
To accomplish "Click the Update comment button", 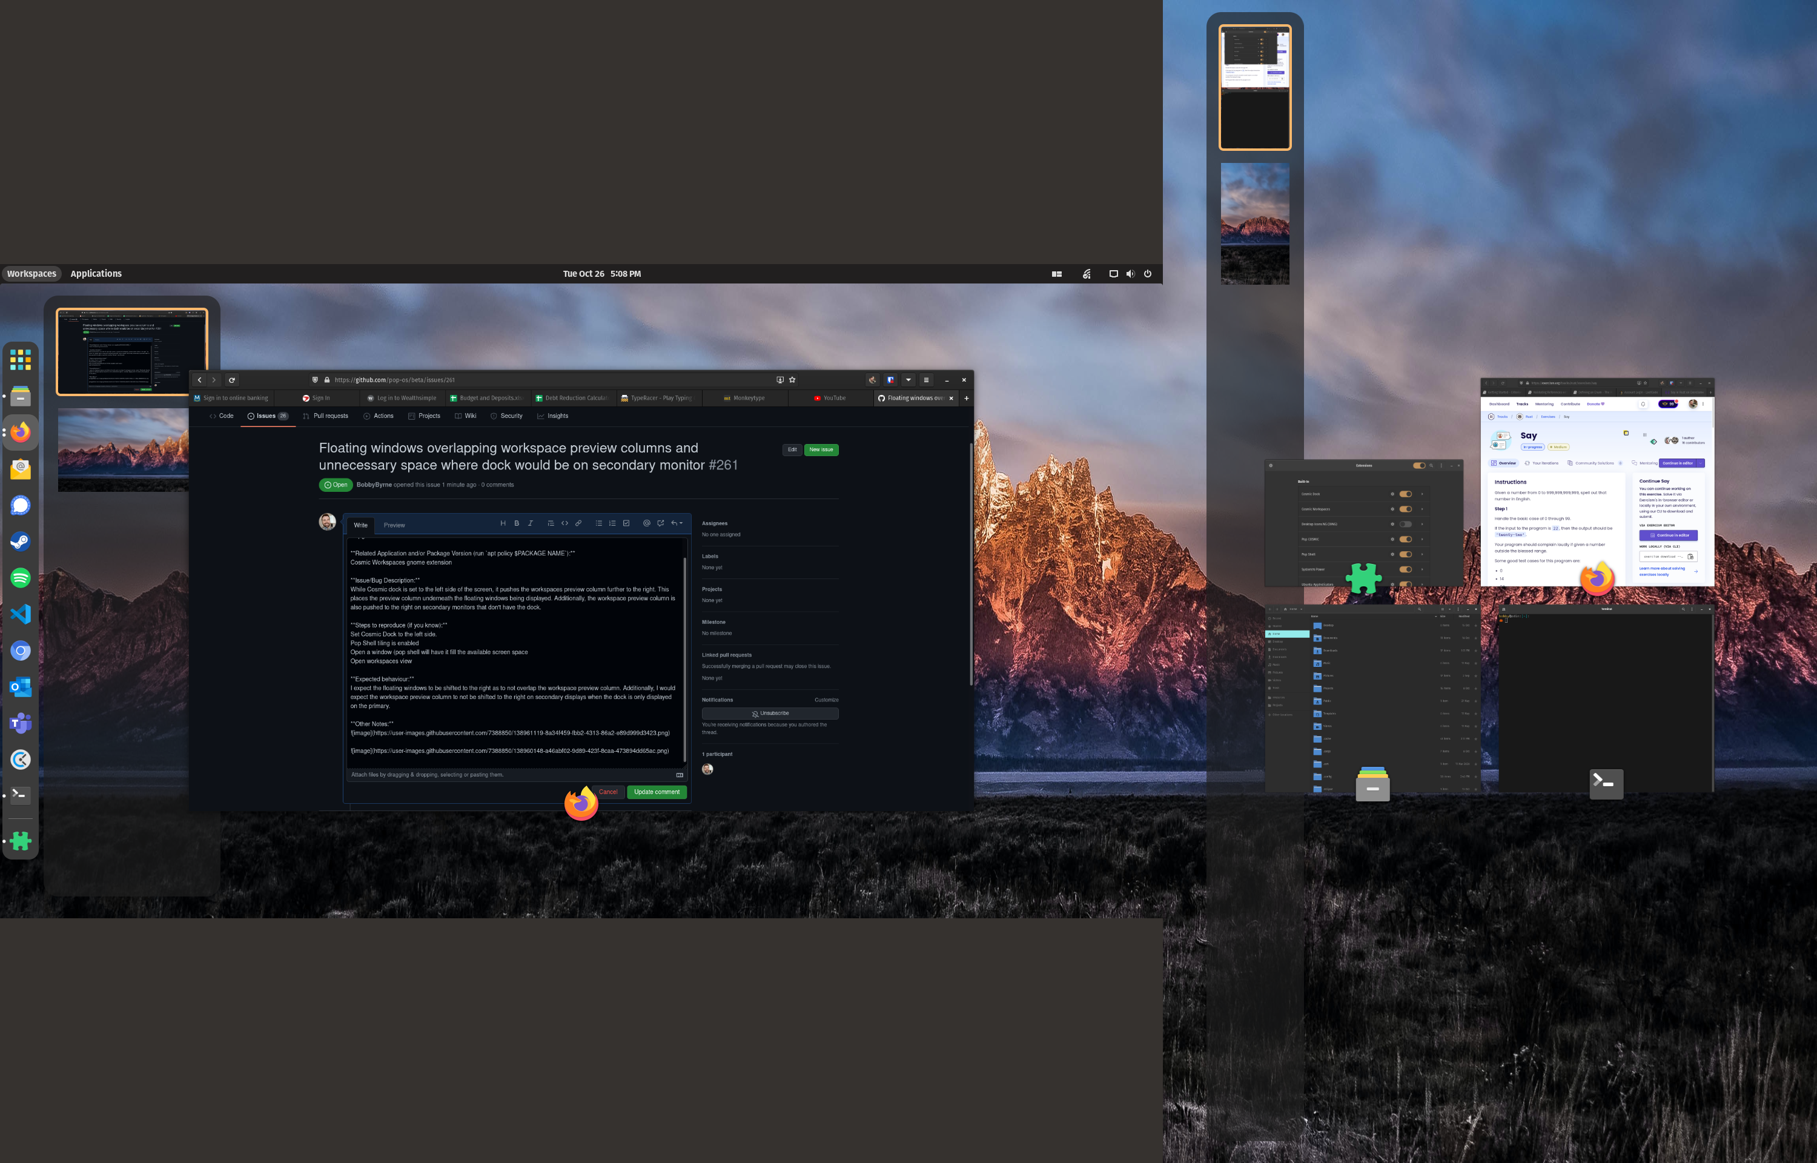I will pos(657,792).
